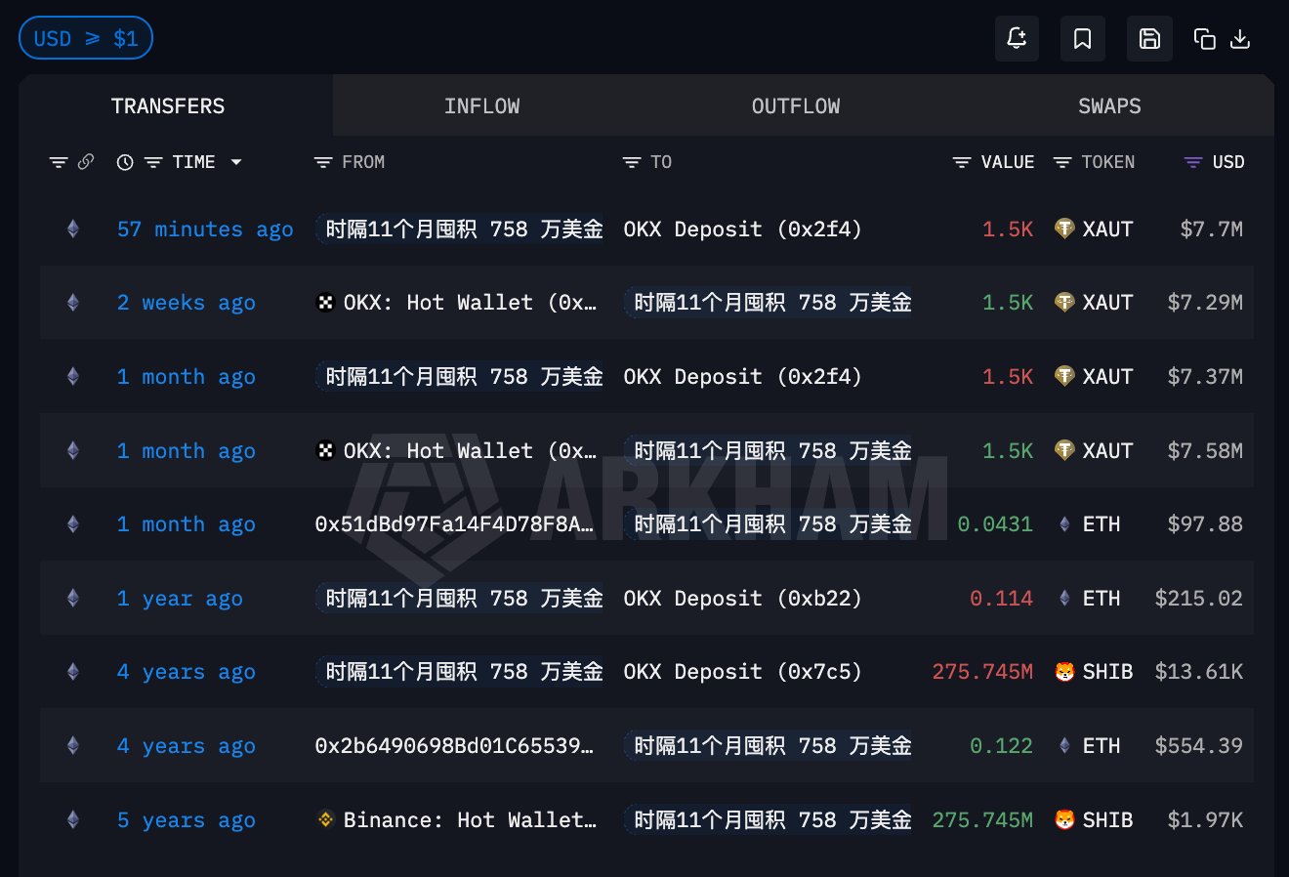1289x877 pixels.
Task: Open the 2 weeks ago transaction link
Action: pyautogui.click(x=187, y=303)
